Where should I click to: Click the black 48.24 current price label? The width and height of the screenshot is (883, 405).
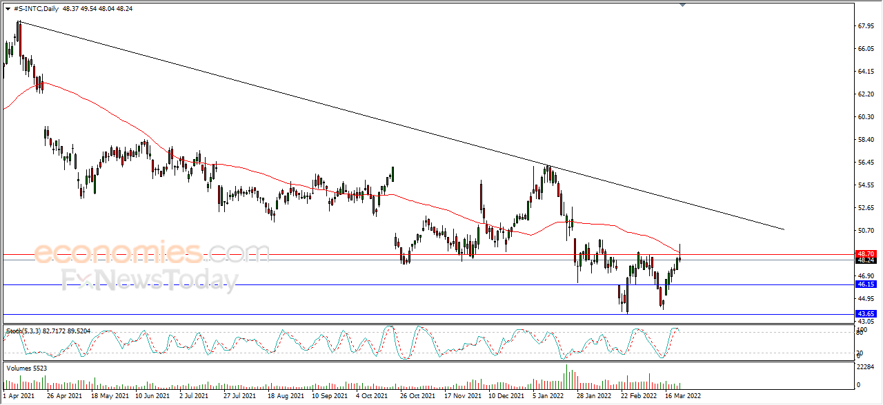pos(866,260)
